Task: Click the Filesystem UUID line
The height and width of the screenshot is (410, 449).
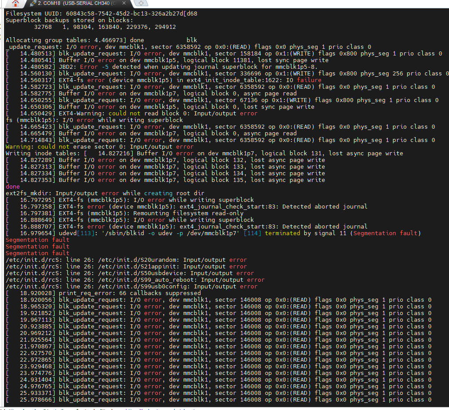Action: [101, 13]
